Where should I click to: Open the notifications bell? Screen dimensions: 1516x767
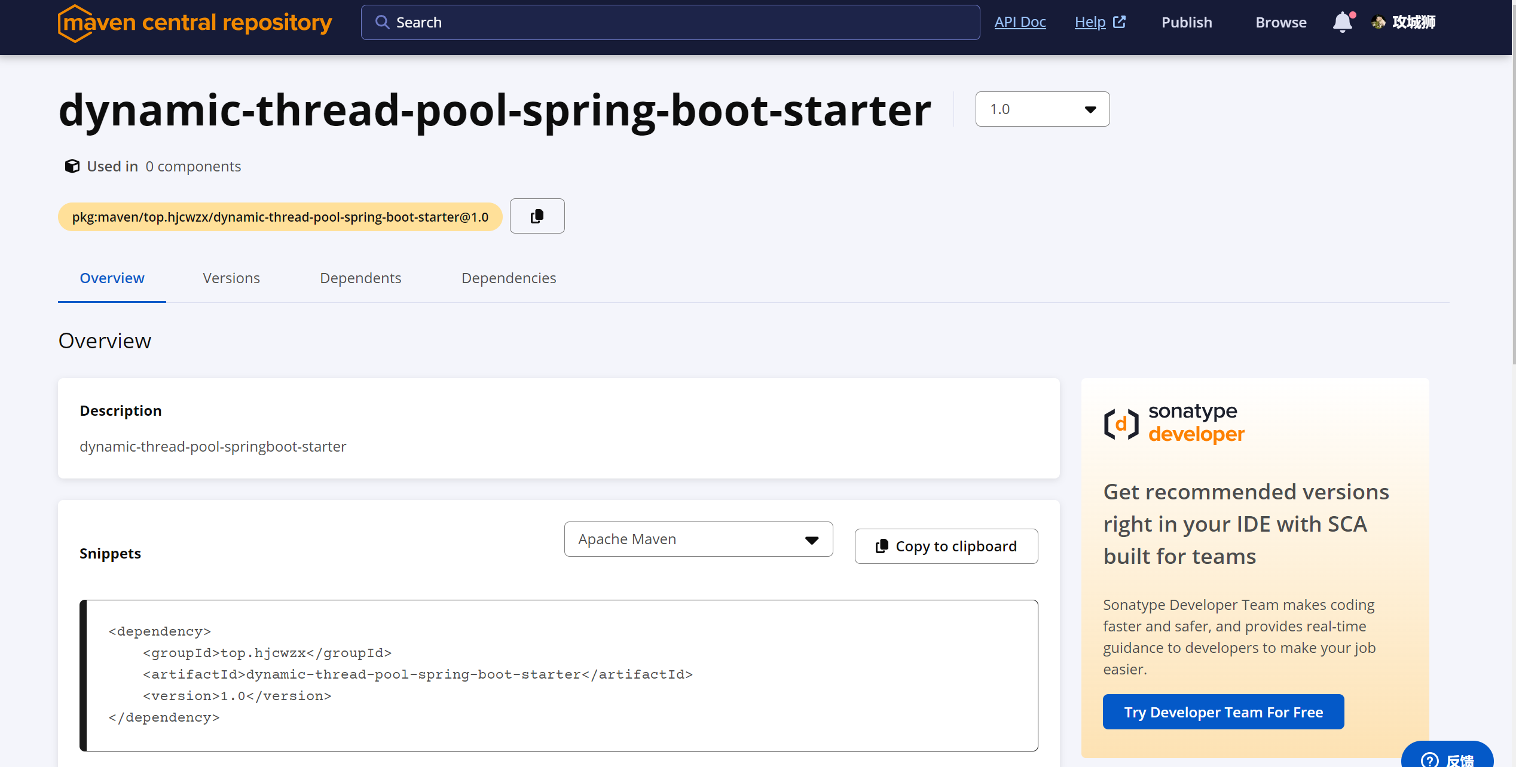point(1342,23)
